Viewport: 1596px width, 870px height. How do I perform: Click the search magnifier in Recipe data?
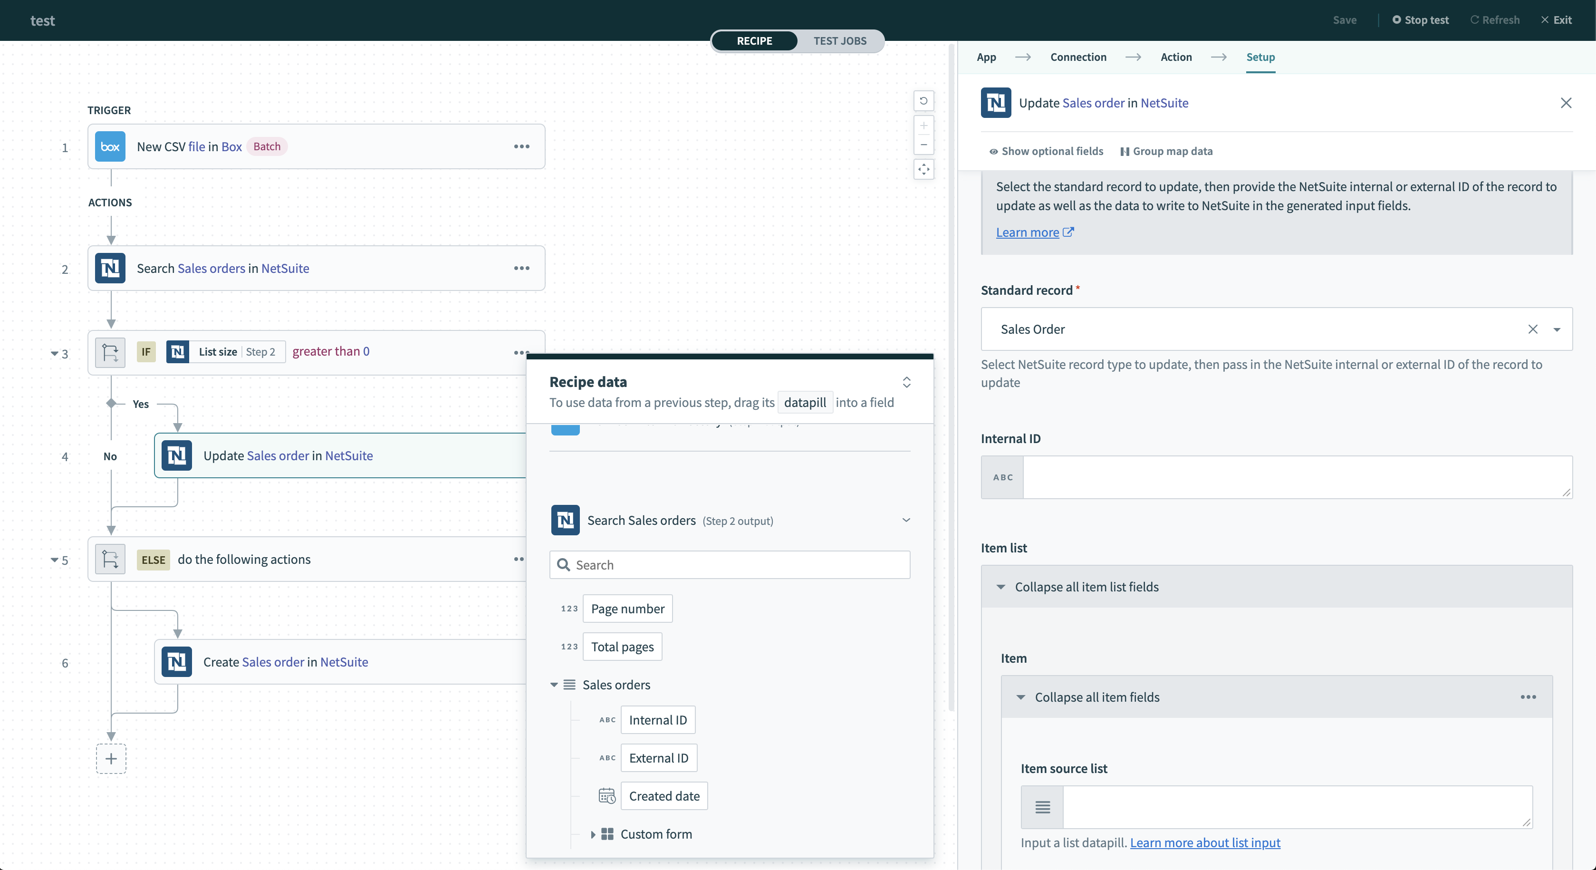click(563, 564)
